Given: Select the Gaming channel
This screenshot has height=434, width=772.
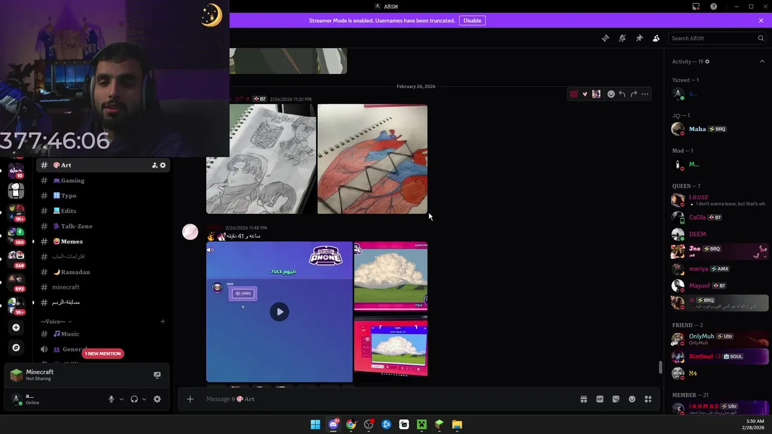Looking at the screenshot, I should point(103,180).
